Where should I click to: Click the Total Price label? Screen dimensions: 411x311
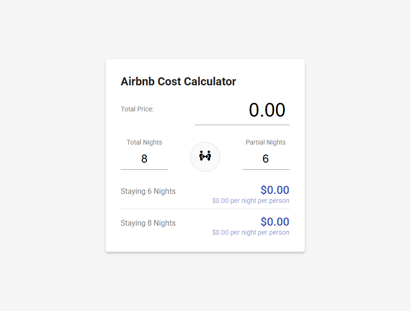click(137, 109)
